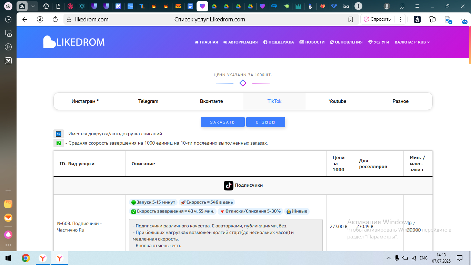Click the microphone icon in the system tray
471x265 pixels.
(397, 258)
